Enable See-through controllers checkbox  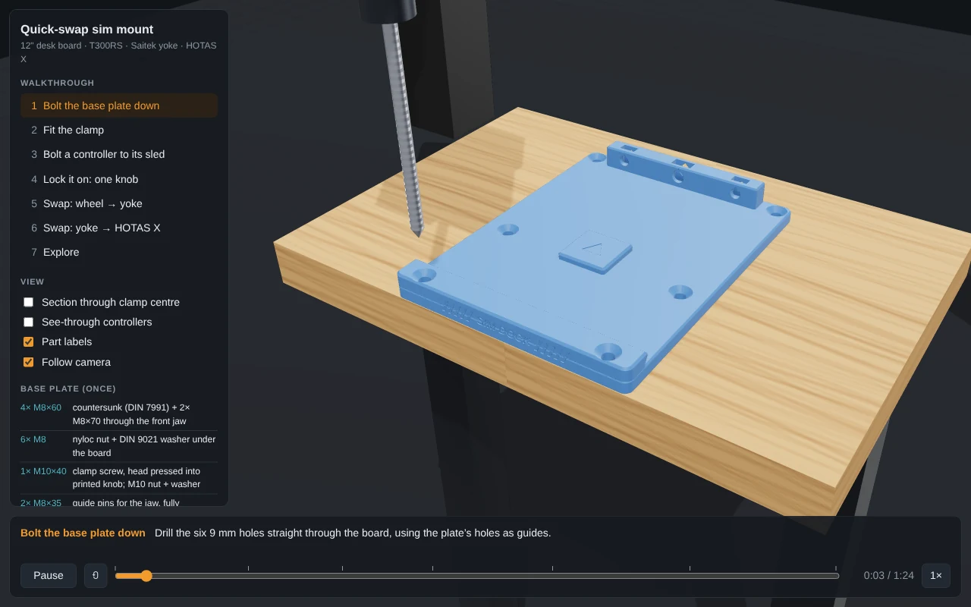[x=29, y=322]
